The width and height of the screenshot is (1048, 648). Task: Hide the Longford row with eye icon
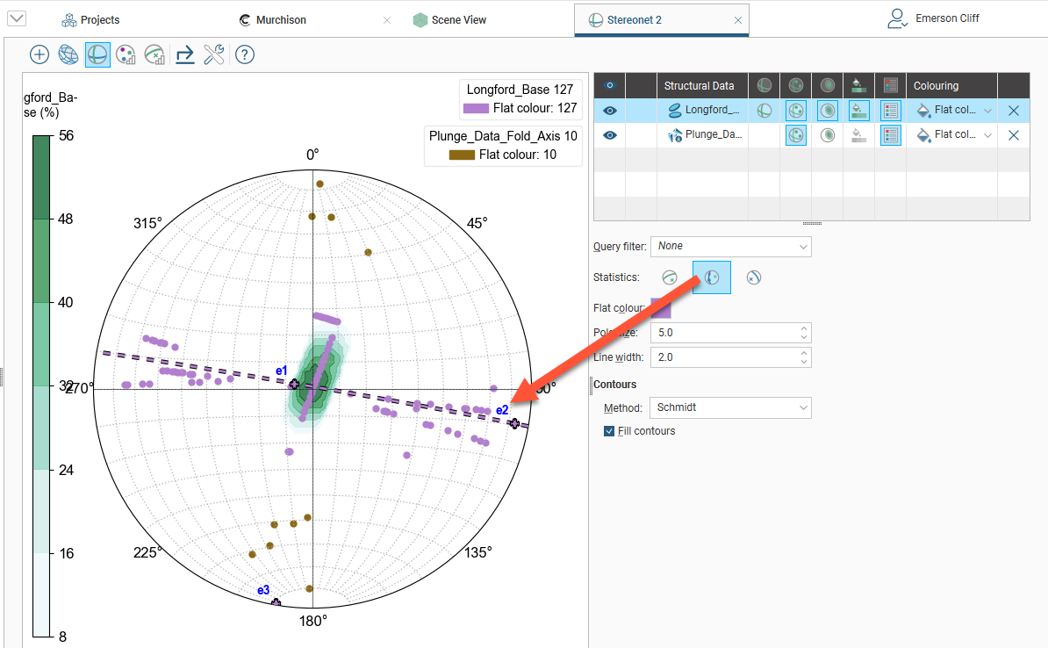tap(609, 111)
